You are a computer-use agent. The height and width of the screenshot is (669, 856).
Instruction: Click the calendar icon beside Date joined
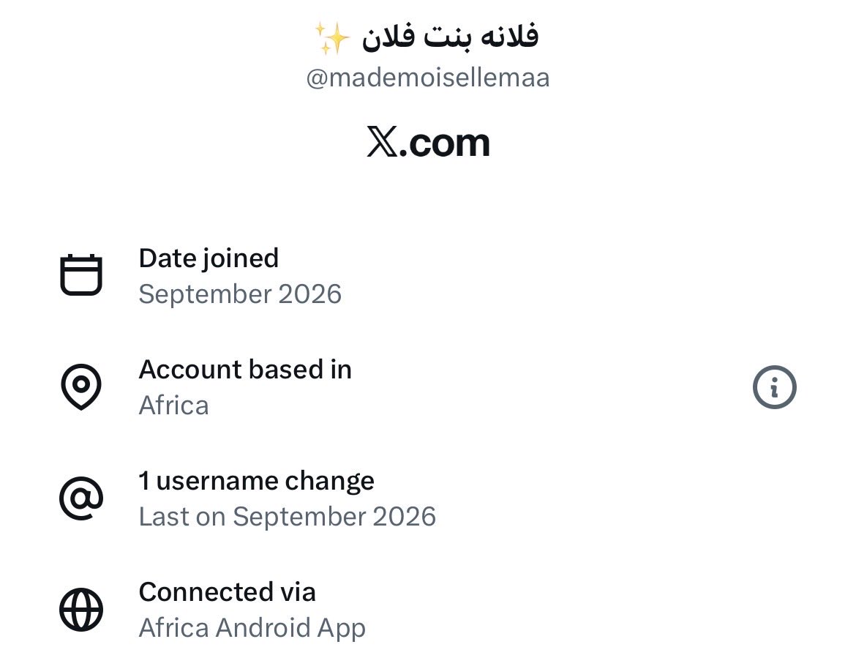coord(80,274)
